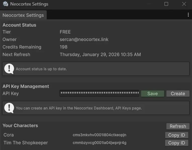Open the three-dot panel options menu
This screenshot has height=150, width=192.
coord(188,15)
